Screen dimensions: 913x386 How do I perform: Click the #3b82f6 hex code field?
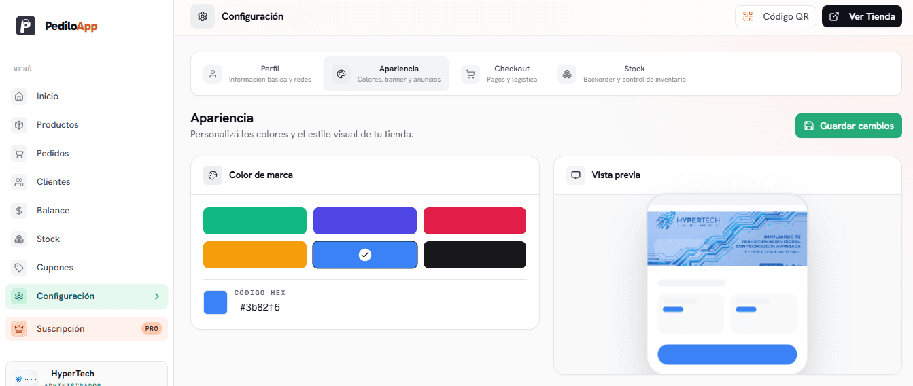(x=260, y=308)
